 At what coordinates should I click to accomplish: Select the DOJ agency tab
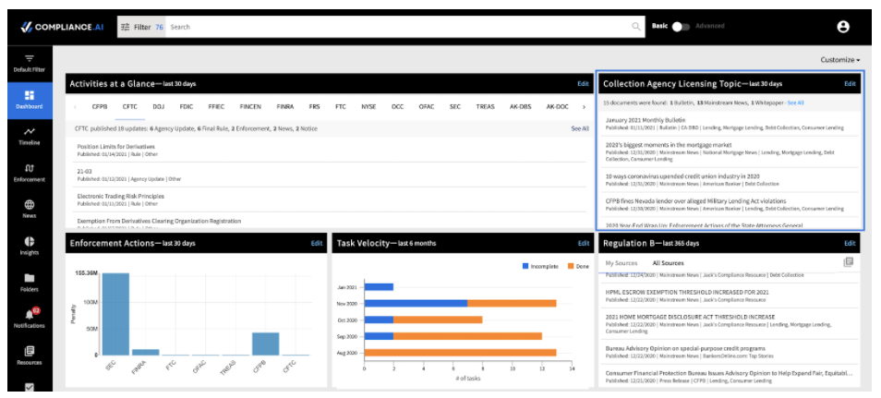[159, 106]
